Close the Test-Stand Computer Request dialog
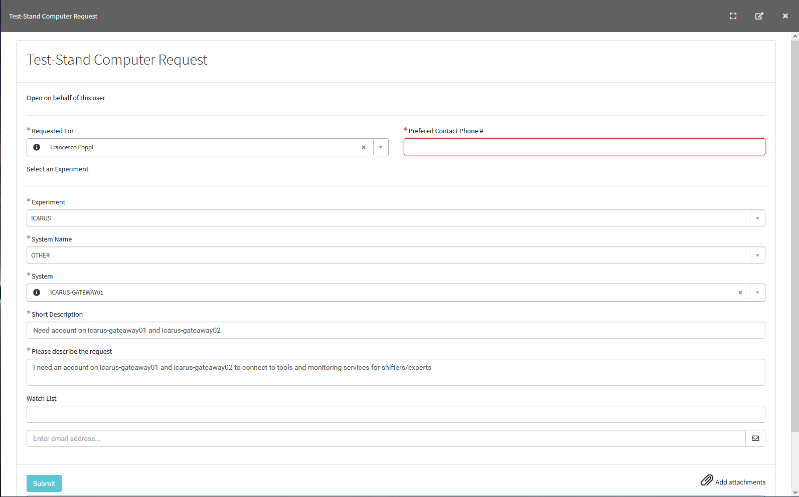The width and height of the screenshot is (799, 497). tap(785, 16)
